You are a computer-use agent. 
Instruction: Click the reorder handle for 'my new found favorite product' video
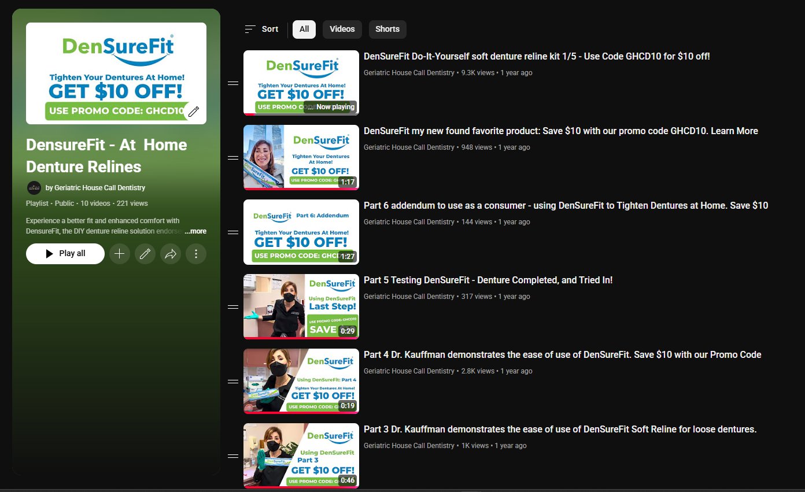click(233, 158)
